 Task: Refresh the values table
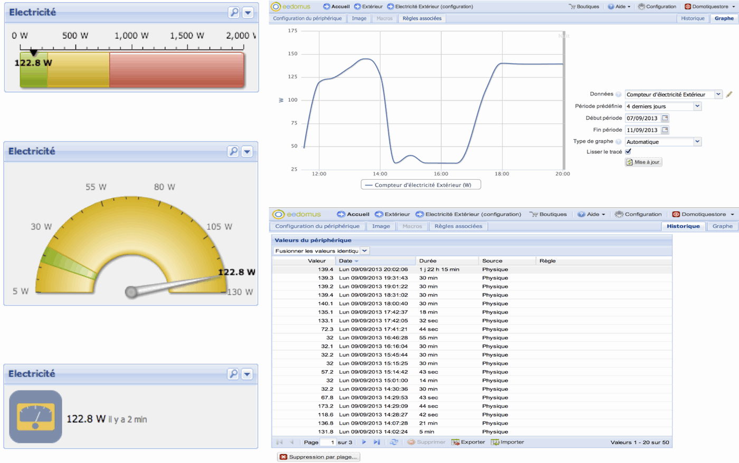tap(394, 442)
